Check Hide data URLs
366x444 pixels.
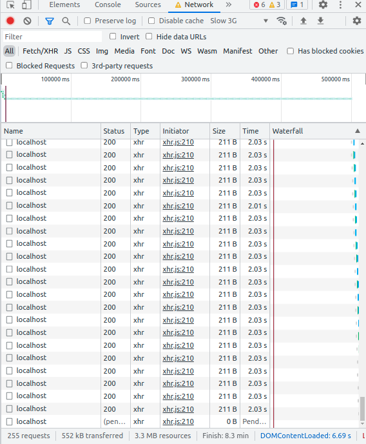point(149,37)
